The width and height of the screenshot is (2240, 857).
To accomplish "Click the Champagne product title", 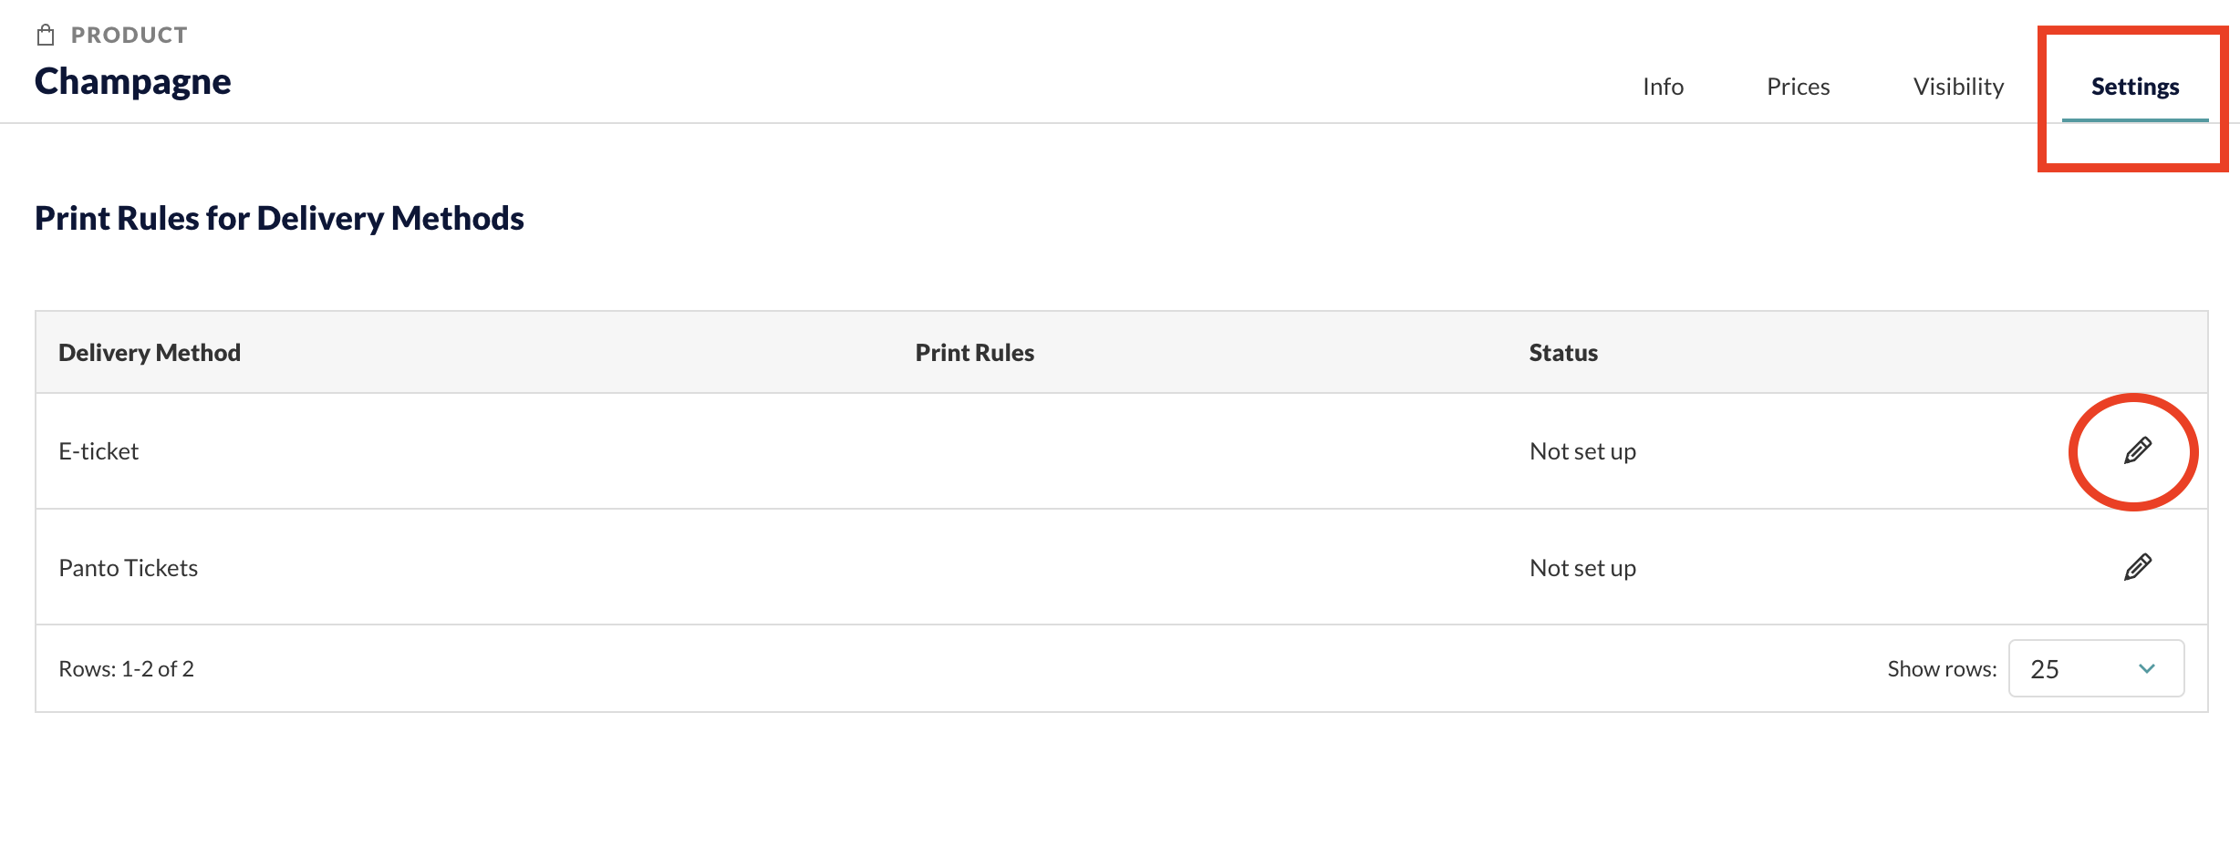I will [133, 82].
